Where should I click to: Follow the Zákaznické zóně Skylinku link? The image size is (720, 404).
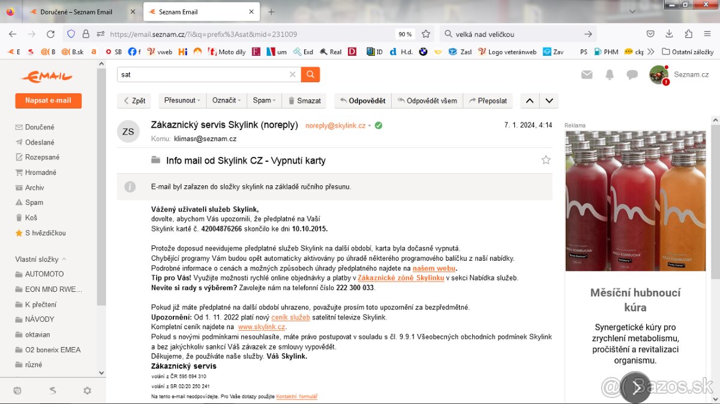tap(401, 278)
